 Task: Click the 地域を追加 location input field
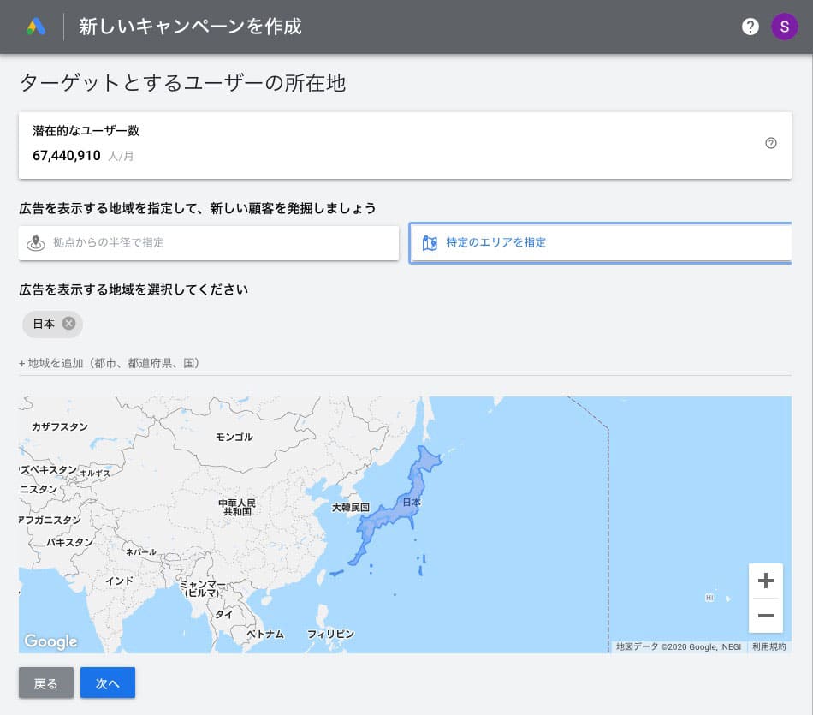pyautogui.click(x=404, y=363)
